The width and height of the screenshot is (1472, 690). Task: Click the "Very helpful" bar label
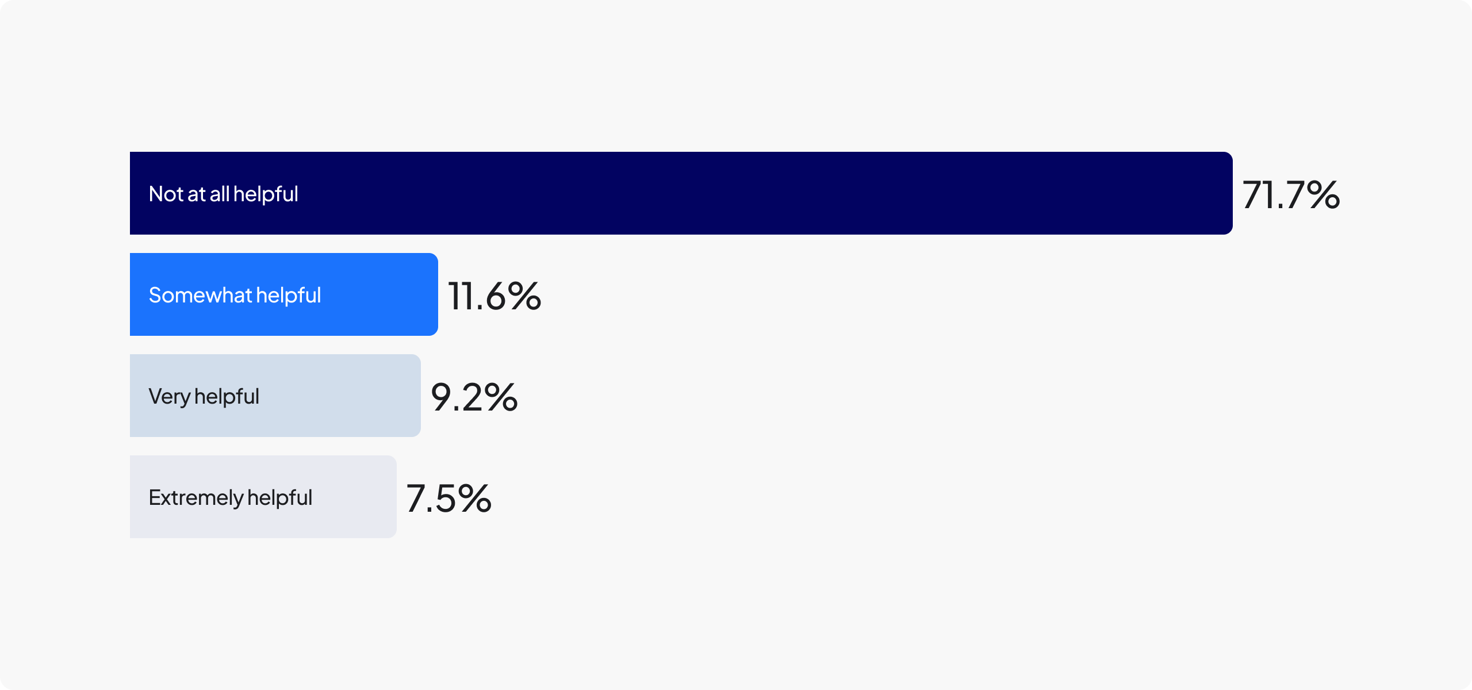click(x=204, y=397)
